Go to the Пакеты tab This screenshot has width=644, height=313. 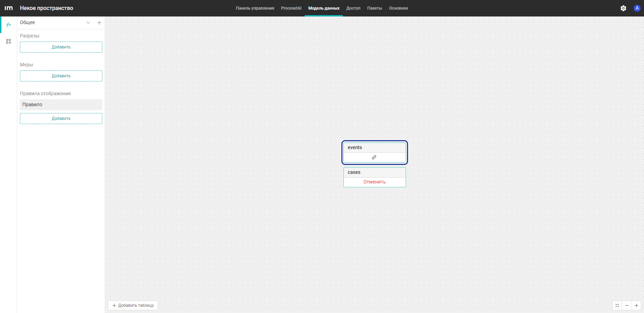[x=374, y=8]
